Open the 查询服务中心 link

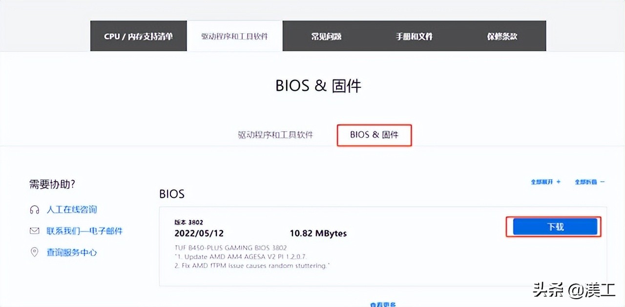point(71,252)
